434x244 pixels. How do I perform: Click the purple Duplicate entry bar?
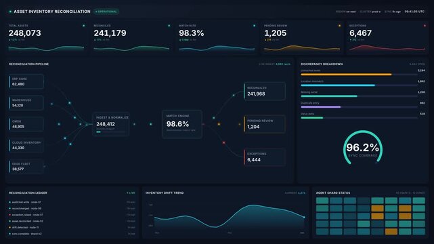point(320,107)
